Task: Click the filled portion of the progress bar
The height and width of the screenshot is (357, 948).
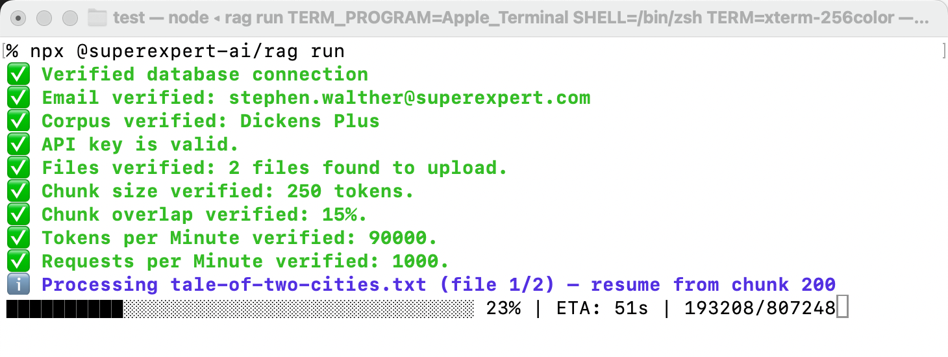Action: coord(65,308)
